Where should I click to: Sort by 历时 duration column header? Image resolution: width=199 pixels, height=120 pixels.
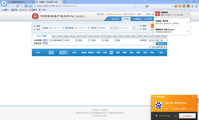point(75,52)
